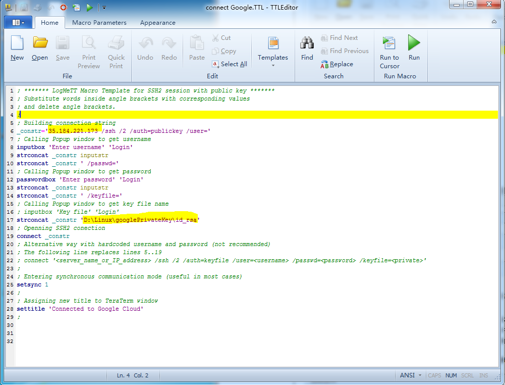Click Find Next in Search group

pyautogui.click(x=340, y=38)
